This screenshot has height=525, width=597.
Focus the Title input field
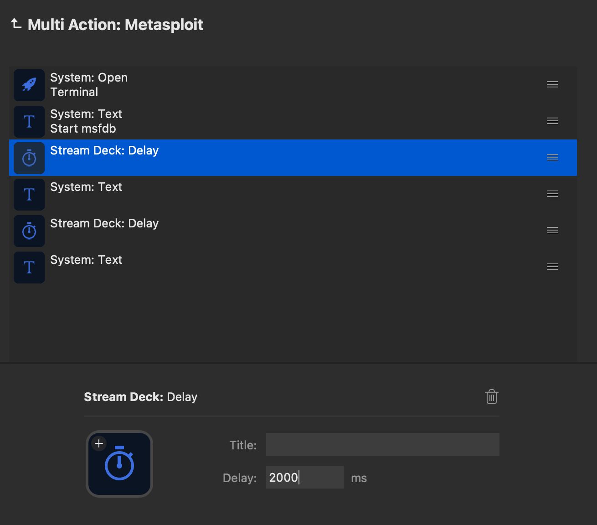(x=382, y=444)
